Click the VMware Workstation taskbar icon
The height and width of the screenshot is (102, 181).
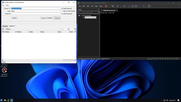(x=8, y=100)
